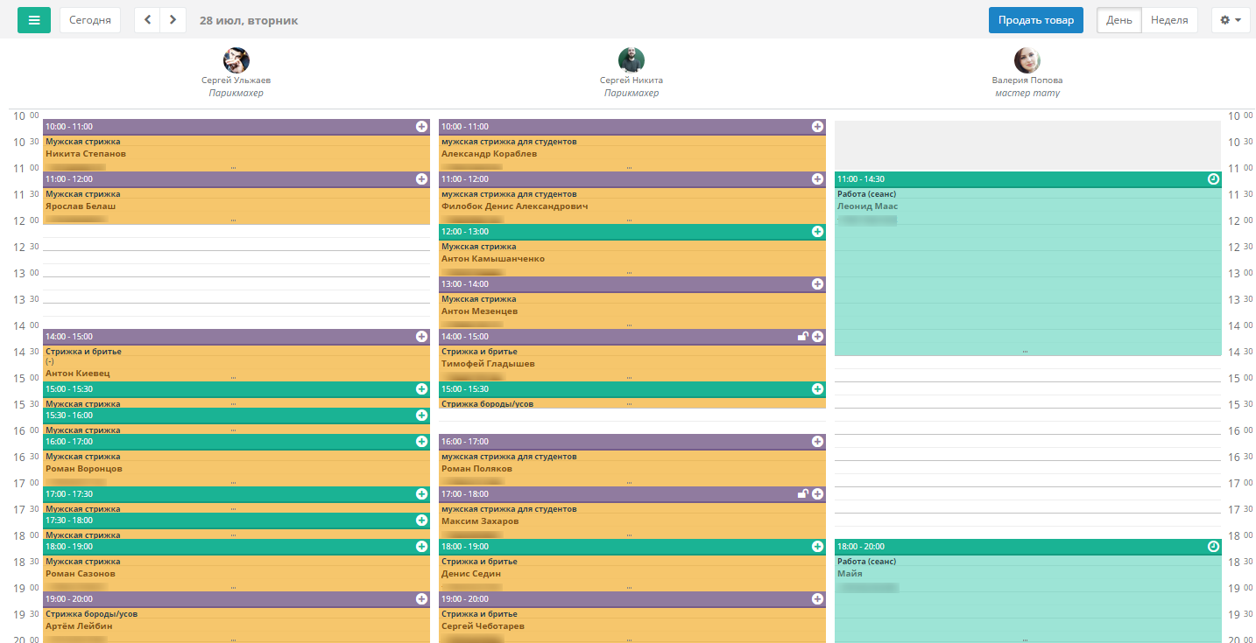Screen dimensions: 1256x643
Task: Click plus icon on Ульжаев 15:30 - 16:00 slot
Action: tap(421, 416)
